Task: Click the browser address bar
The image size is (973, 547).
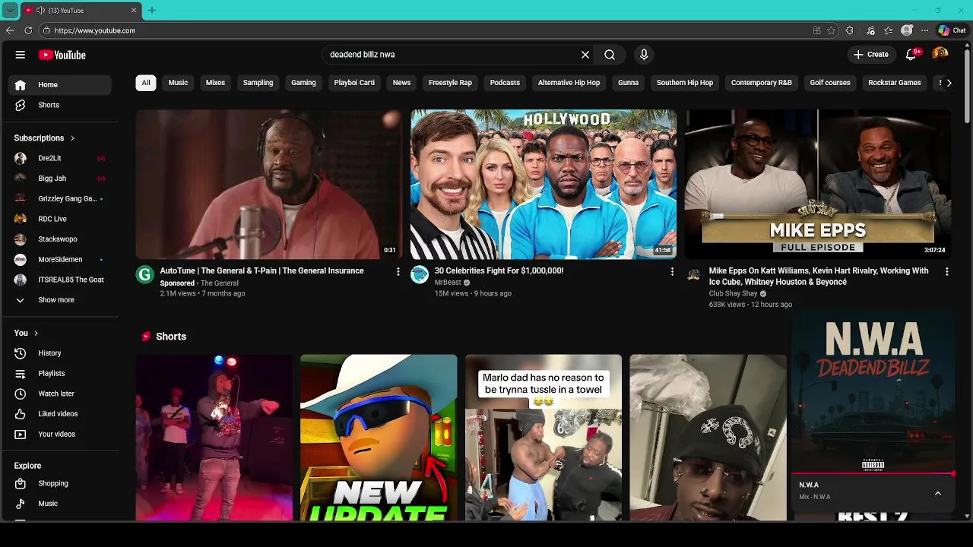Action: click(x=426, y=30)
